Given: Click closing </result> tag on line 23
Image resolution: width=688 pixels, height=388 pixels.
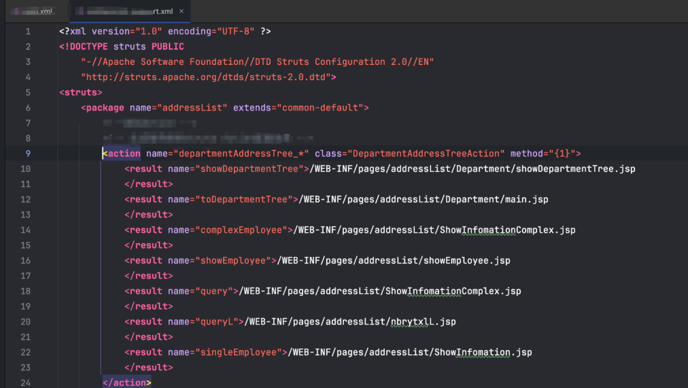Looking at the screenshot, I should tap(148, 368).
